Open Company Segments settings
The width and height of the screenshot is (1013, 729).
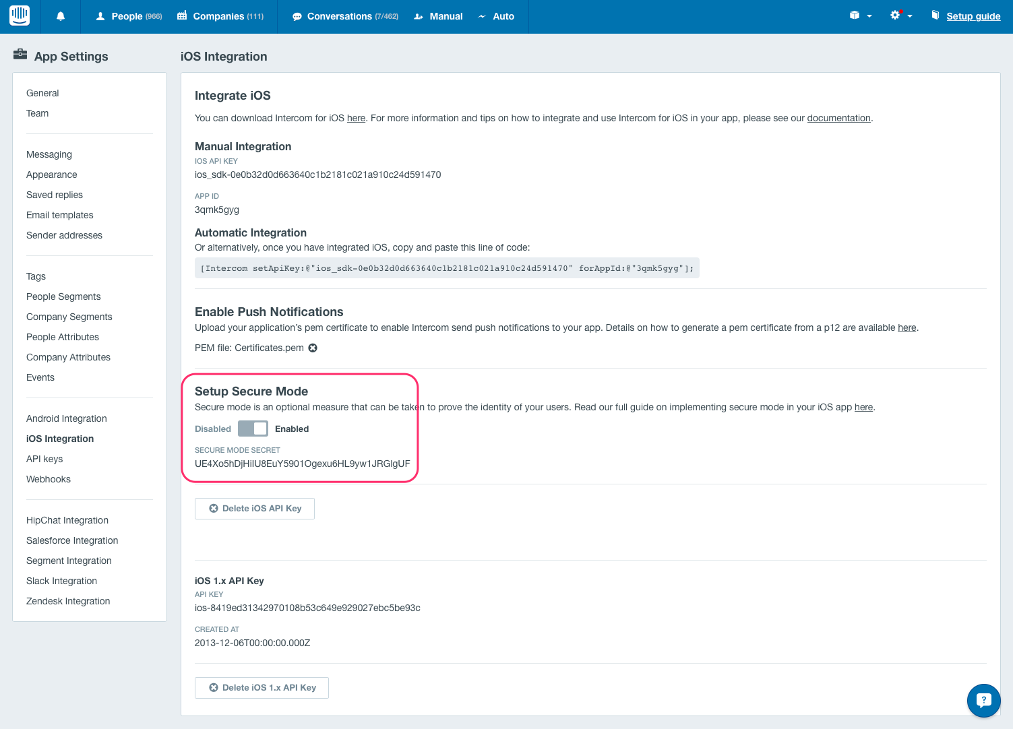(x=69, y=317)
